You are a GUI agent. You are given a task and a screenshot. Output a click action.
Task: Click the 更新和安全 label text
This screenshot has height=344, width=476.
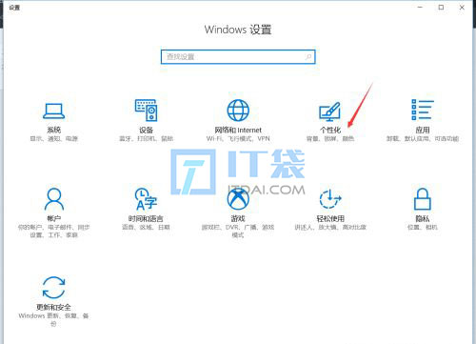[53, 307]
